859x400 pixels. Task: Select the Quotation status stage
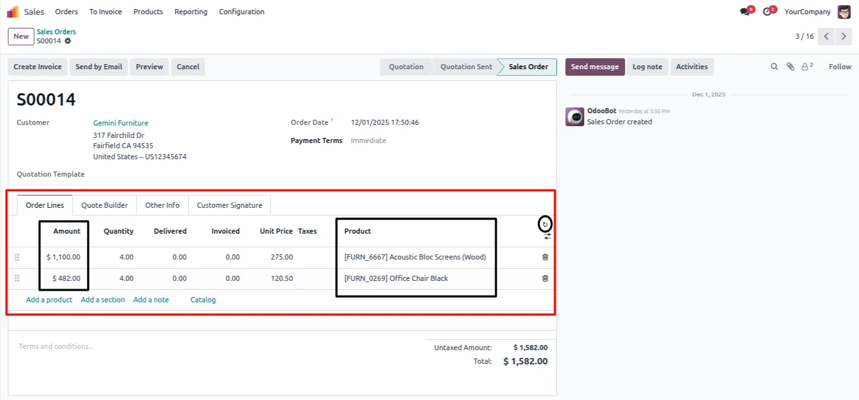[406, 67]
